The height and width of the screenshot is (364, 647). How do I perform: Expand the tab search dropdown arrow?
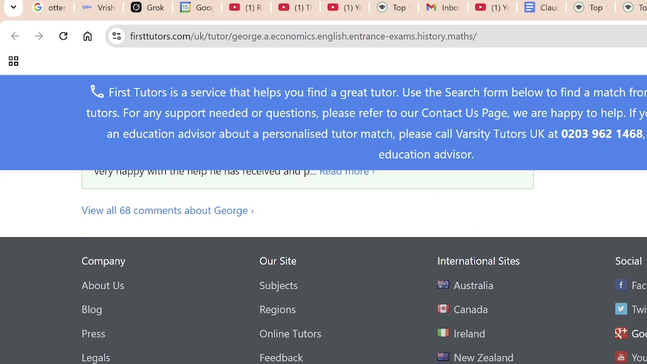(x=14, y=7)
